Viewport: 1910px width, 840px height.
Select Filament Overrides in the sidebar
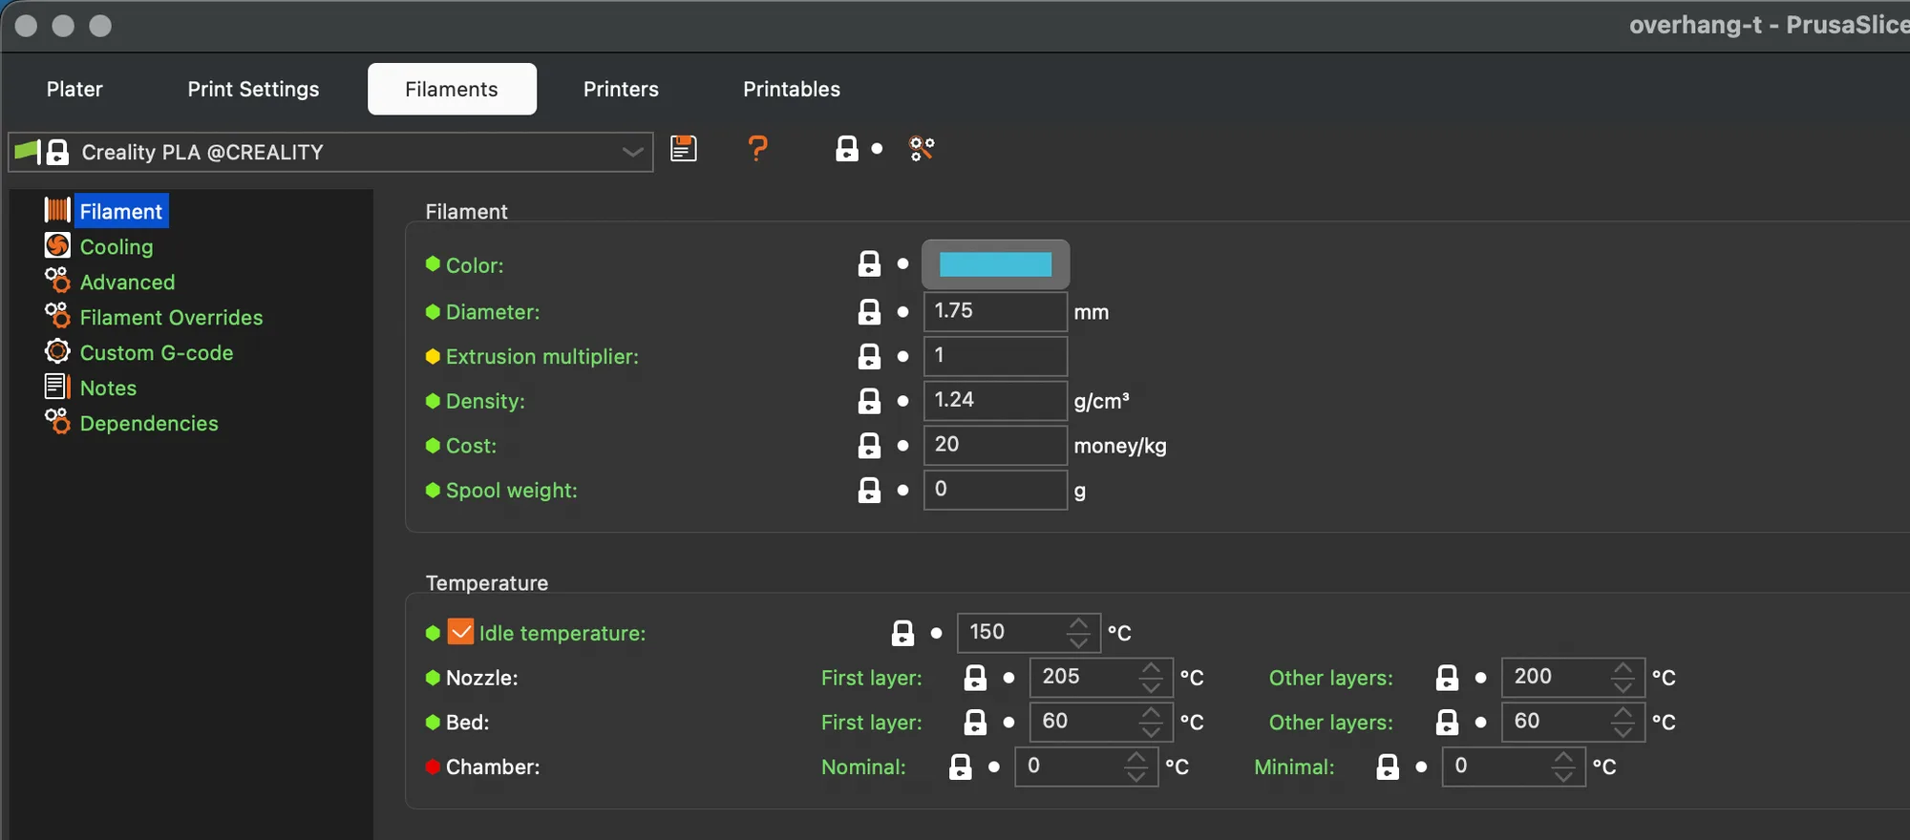[171, 317]
